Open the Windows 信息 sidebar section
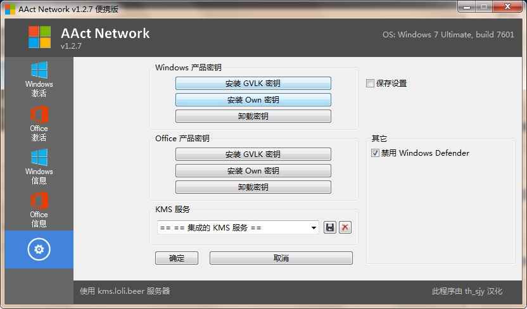The image size is (527, 309). click(39, 167)
